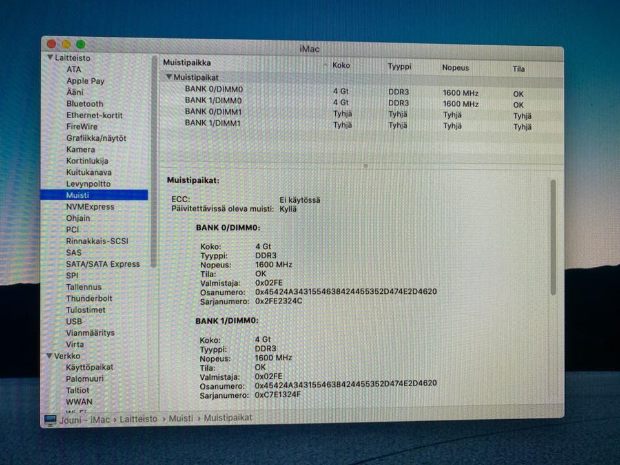
Task: Click the serial number 0x2FE2324C
Action: click(x=279, y=301)
